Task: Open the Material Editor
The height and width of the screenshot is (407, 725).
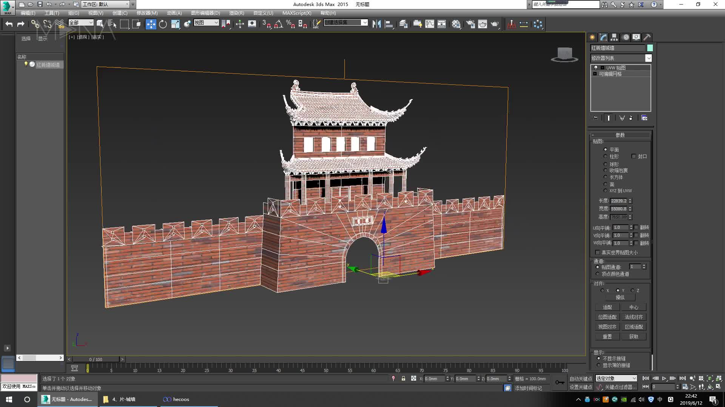Action: pyautogui.click(x=456, y=24)
